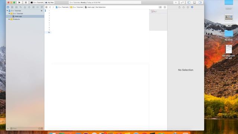Image resolution: width=238 pixels, height=134 pixels.
Task: Click the code review arrows button
Action: [182, 3]
